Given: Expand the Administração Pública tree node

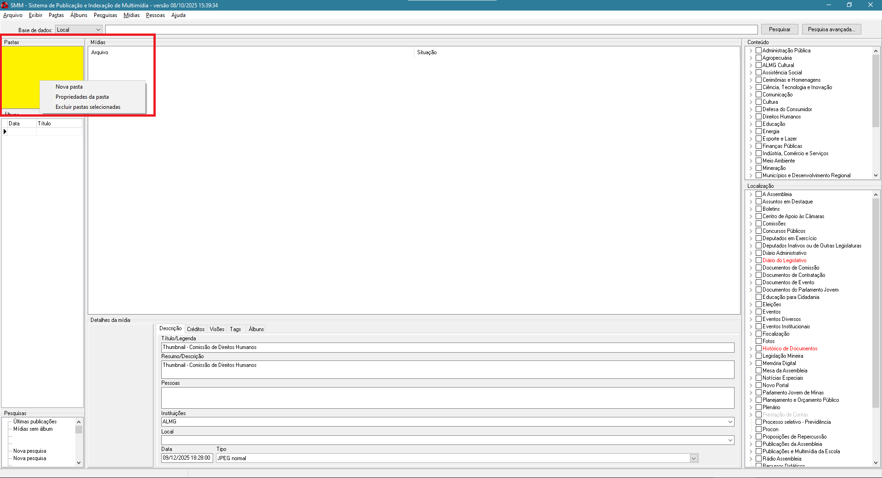Looking at the screenshot, I should (751, 51).
